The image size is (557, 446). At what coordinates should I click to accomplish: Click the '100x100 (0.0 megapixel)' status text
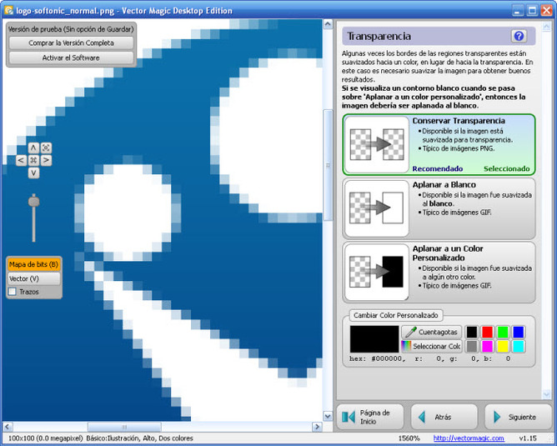[x=46, y=438]
